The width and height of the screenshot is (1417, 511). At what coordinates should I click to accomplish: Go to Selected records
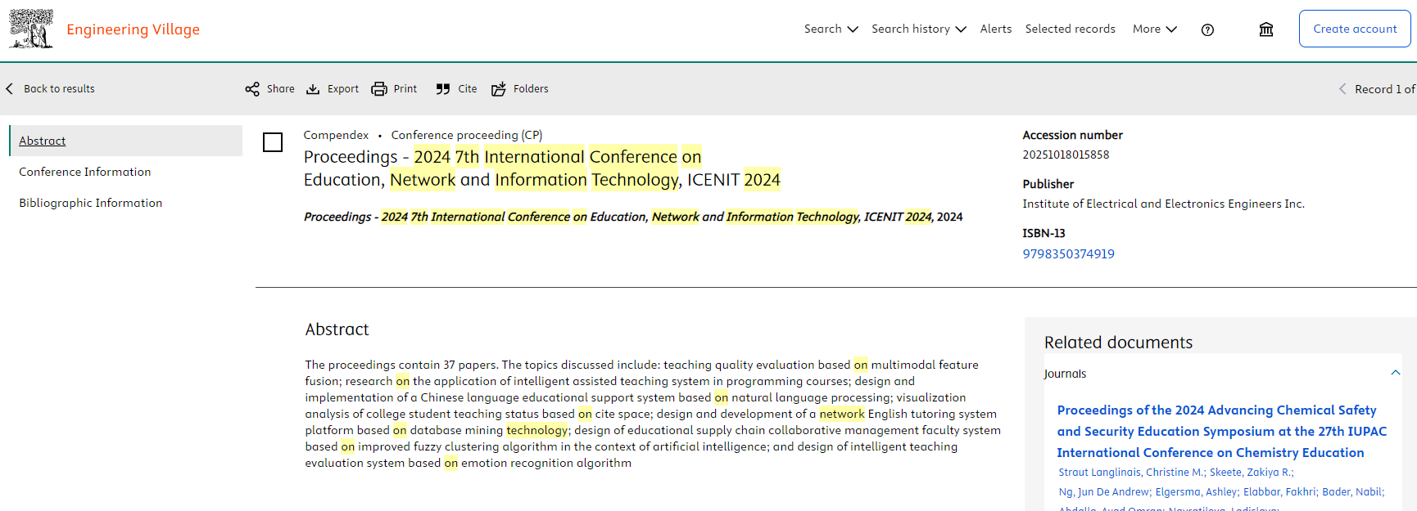pos(1070,29)
